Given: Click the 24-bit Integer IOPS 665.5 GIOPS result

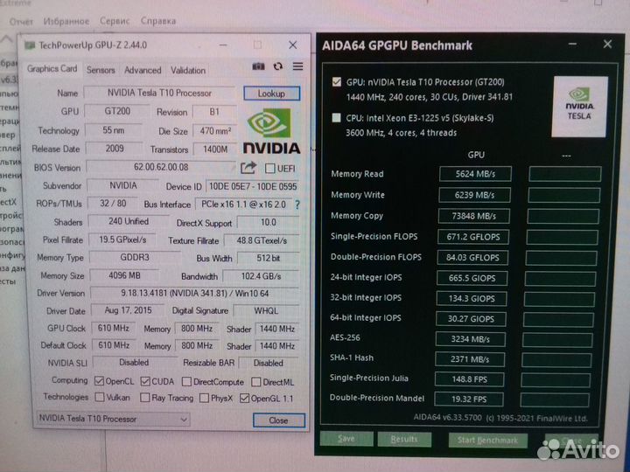Looking at the screenshot, I should tap(472, 278).
